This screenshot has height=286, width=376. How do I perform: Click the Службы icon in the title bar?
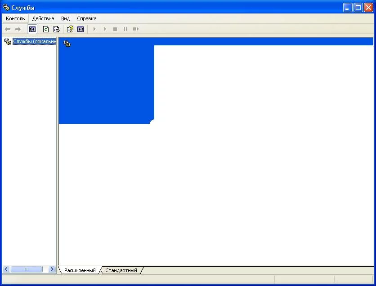pyautogui.click(x=6, y=8)
